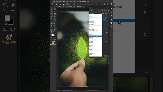Toggle layer filtering on/off switch
Viewport: 163px width, 92px height.
(x=109, y=11)
